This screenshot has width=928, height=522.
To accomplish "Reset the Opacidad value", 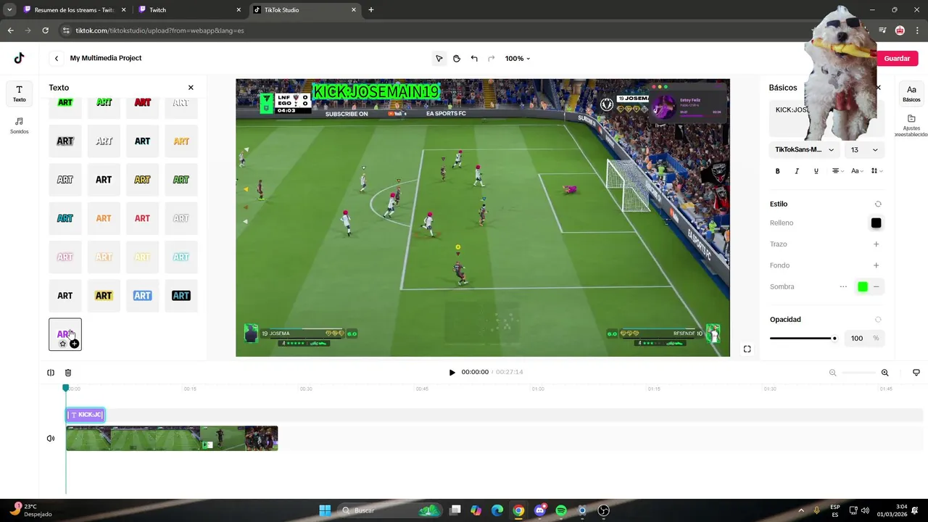I will [x=878, y=319].
